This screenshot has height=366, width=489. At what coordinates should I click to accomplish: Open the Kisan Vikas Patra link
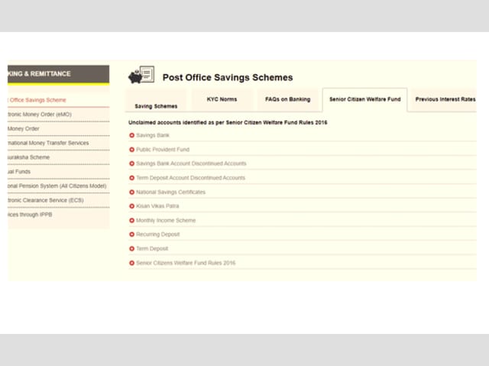[x=157, y=206]
